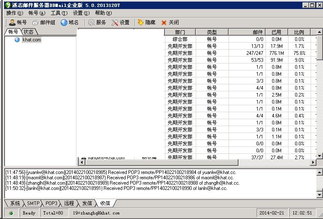
Task: Sort by the 比例 column header
Action: click(299, 32)
